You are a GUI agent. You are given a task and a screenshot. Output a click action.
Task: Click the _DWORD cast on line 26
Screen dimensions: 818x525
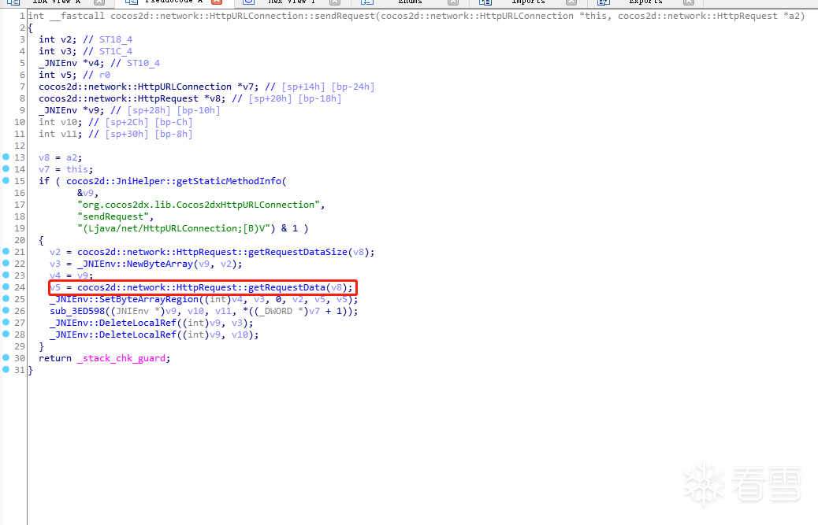pos(278,311)
